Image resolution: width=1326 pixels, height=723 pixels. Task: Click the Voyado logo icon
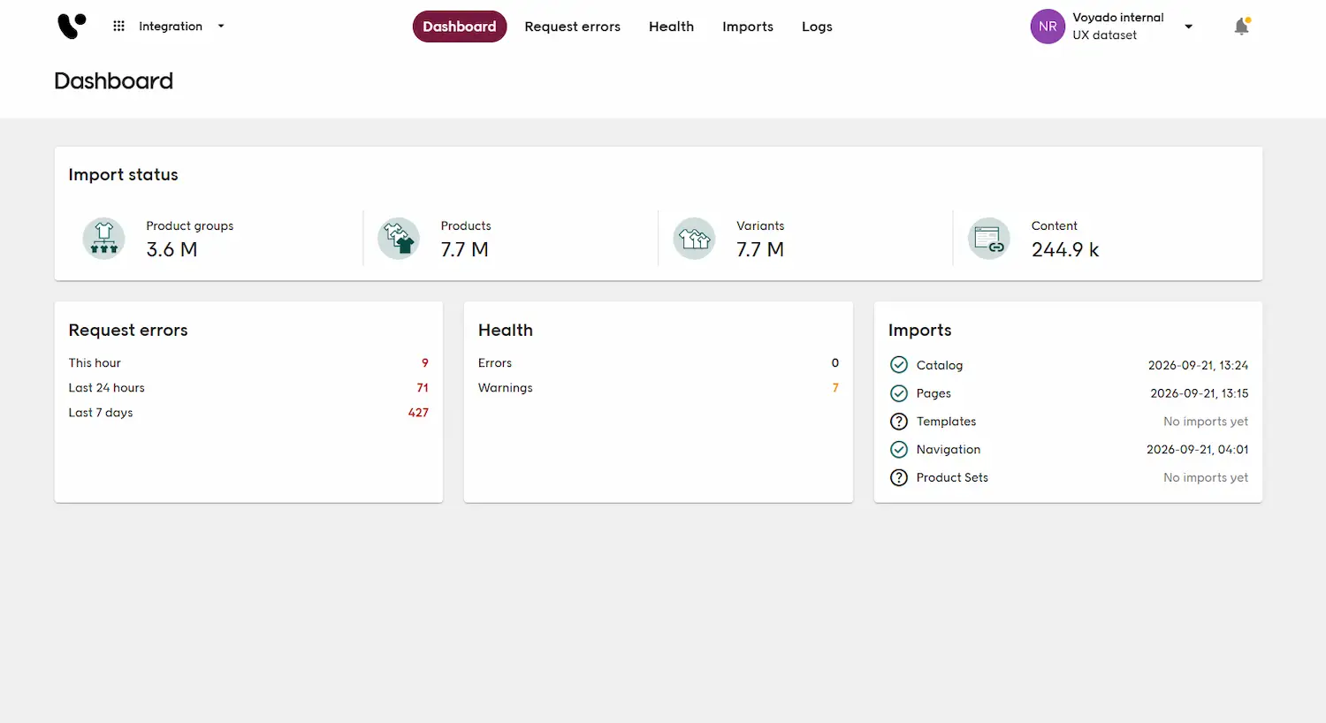pyautogui.click(x=72, y=27)
